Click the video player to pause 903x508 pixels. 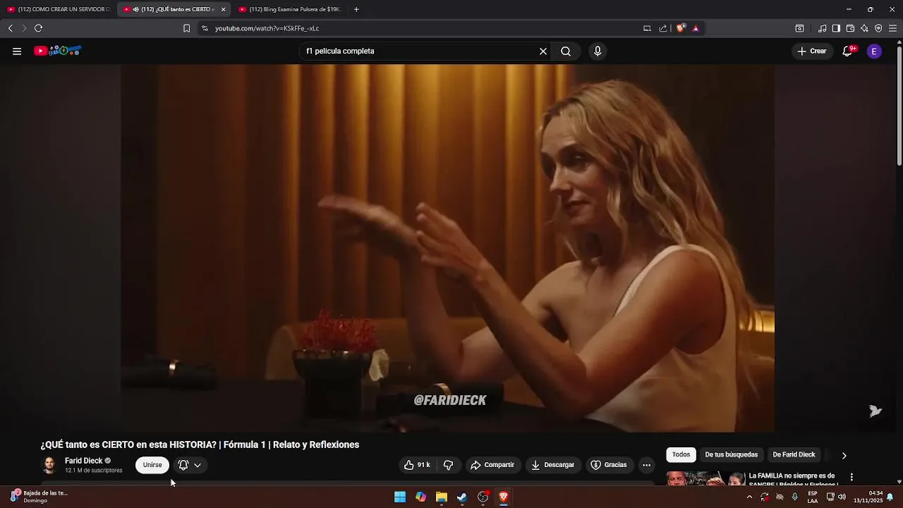tap(447, 248)
